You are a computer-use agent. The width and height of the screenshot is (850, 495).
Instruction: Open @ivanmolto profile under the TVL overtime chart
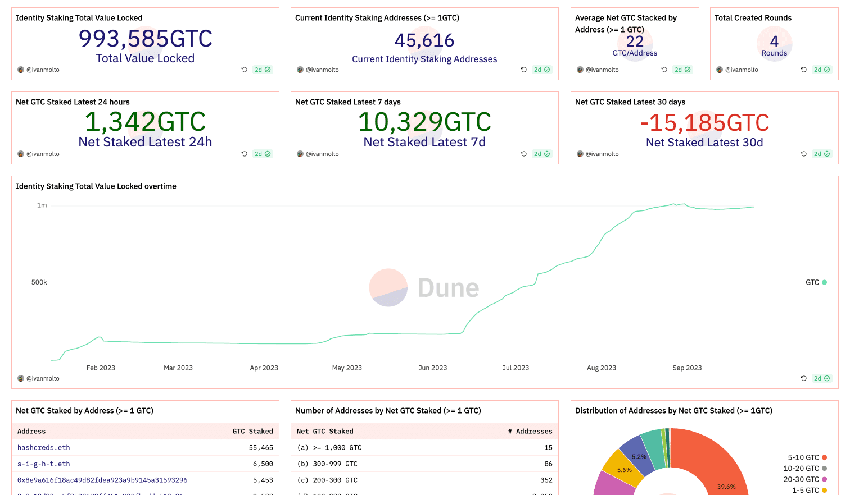[x=43, y=378]
